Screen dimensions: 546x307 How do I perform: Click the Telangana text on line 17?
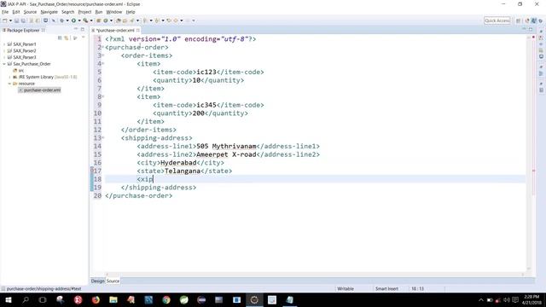(183, 171)
